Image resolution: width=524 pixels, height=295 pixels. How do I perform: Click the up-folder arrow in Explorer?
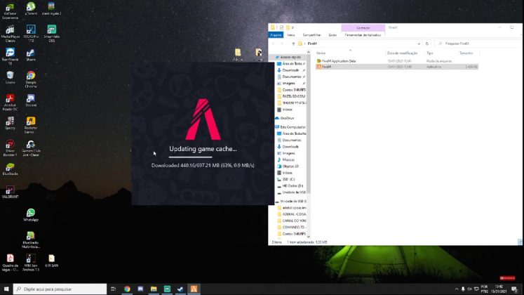coord(293,44)
